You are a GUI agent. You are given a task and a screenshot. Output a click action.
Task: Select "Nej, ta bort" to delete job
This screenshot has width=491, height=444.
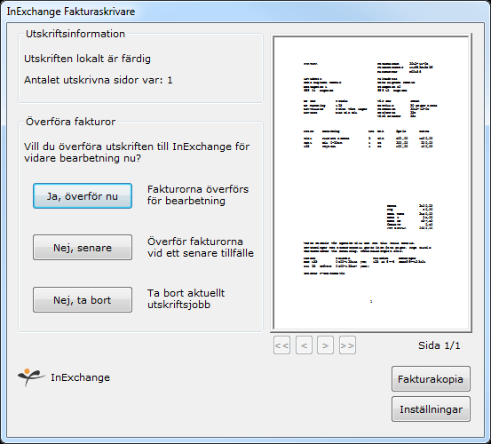[x=83, y=299]
